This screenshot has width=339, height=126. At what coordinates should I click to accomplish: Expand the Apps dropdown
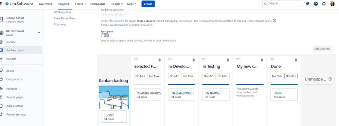131,4
